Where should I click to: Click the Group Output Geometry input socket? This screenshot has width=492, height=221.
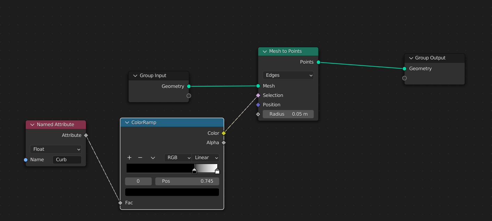tap(404, 68)
